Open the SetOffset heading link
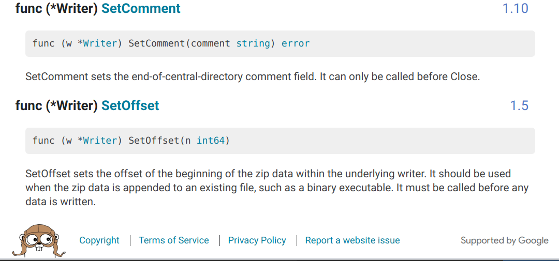This screenshot has width=559, height=261. point(130,106)
